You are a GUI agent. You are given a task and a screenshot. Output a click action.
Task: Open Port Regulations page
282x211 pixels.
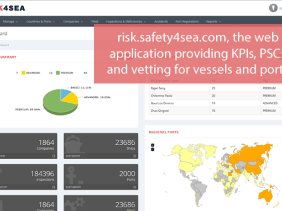pyautogui.click(x=187, y=22)
